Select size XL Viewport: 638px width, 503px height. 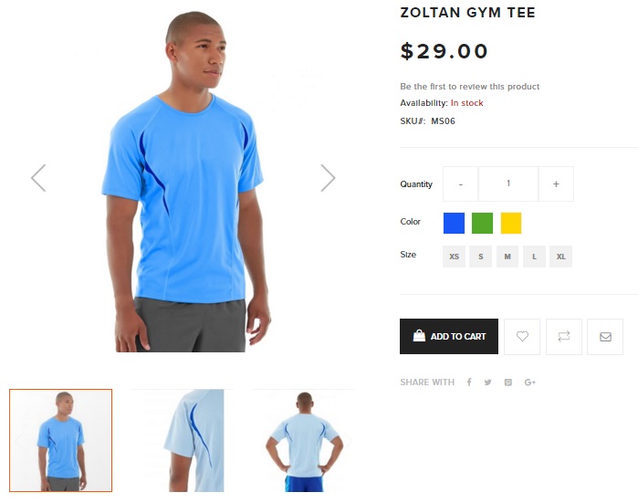560,257
